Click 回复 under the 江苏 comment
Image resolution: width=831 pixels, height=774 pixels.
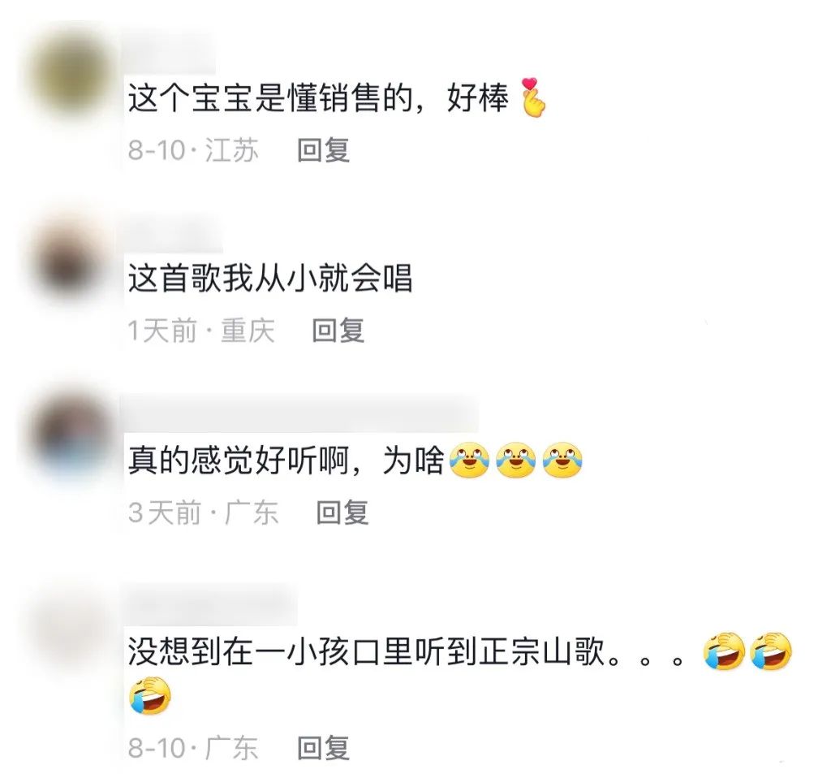click(323, 150)
